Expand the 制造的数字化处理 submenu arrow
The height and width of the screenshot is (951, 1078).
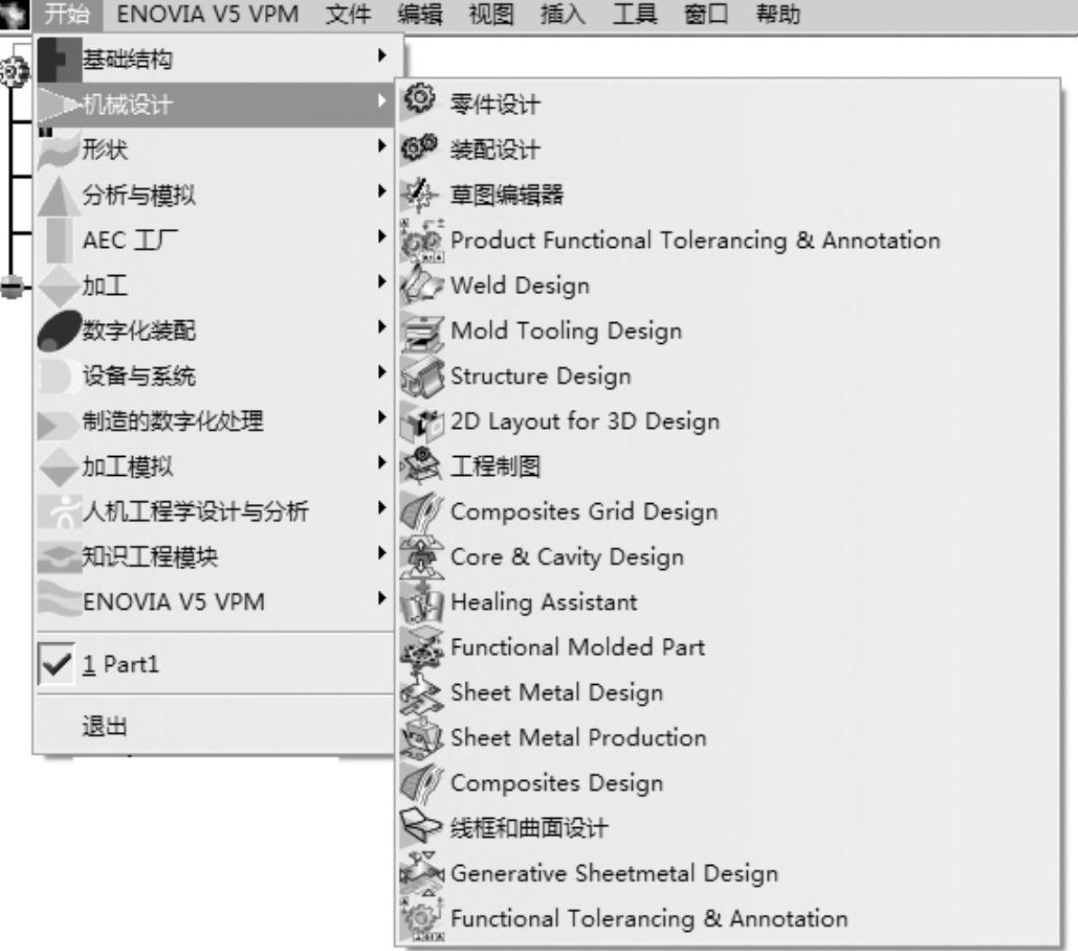[382, 417]
